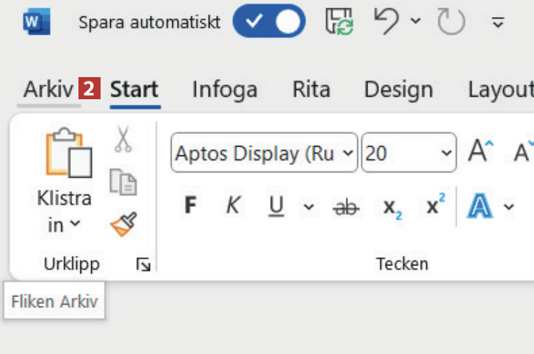The height and width of the screenshot is (354, 534).
Task: Click the Copy icon in Urklipp
Action: coord(123,181)
